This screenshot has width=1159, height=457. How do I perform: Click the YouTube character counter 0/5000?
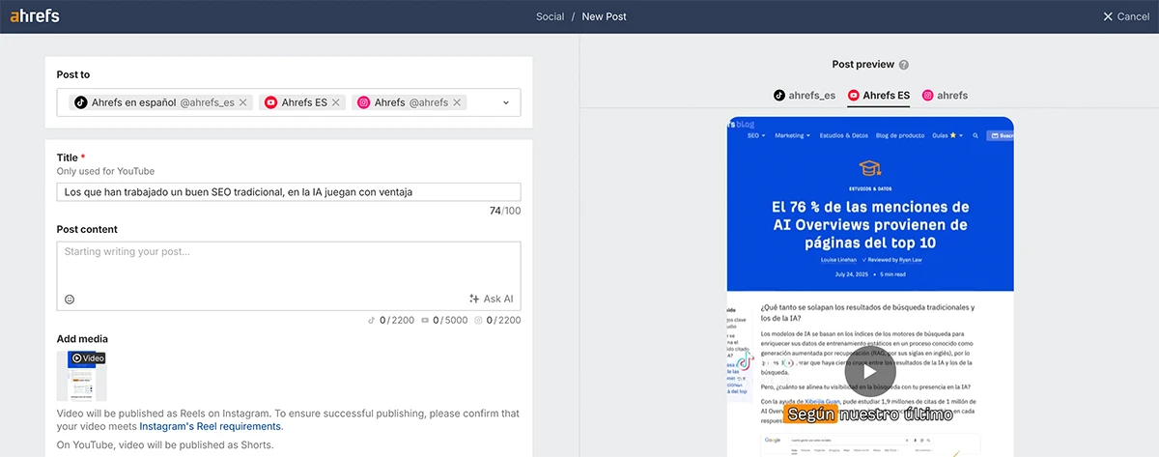[444, 320]
